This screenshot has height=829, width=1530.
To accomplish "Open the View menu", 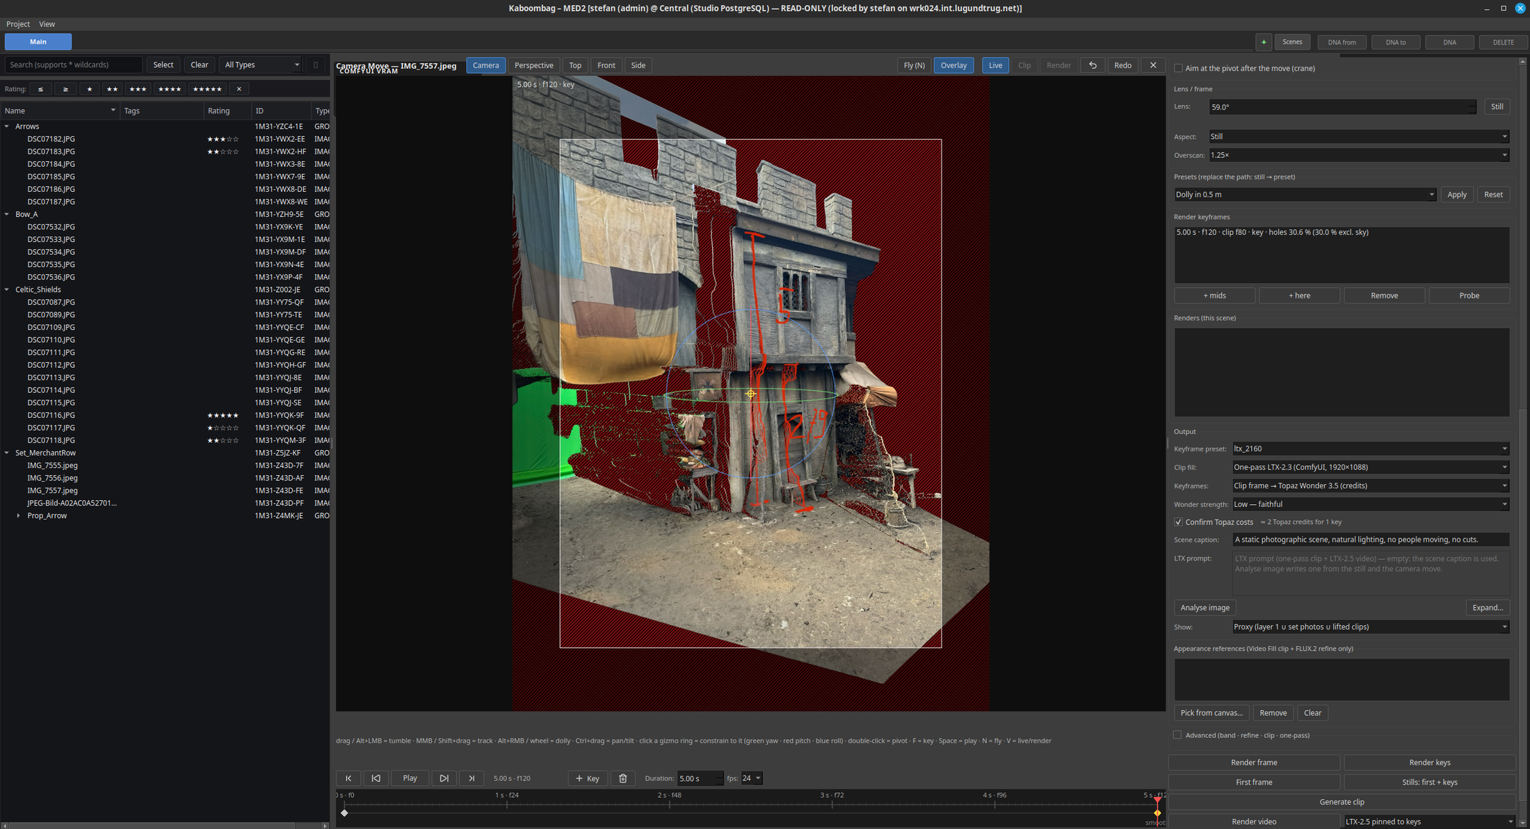I will (x=47, y=24).
